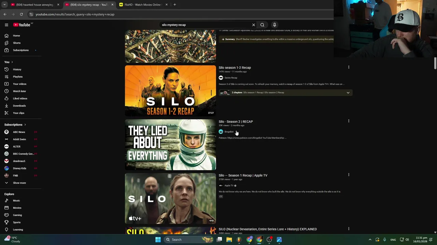Open the volume control in system tray
437x245 pixels.
click(407, 240)
